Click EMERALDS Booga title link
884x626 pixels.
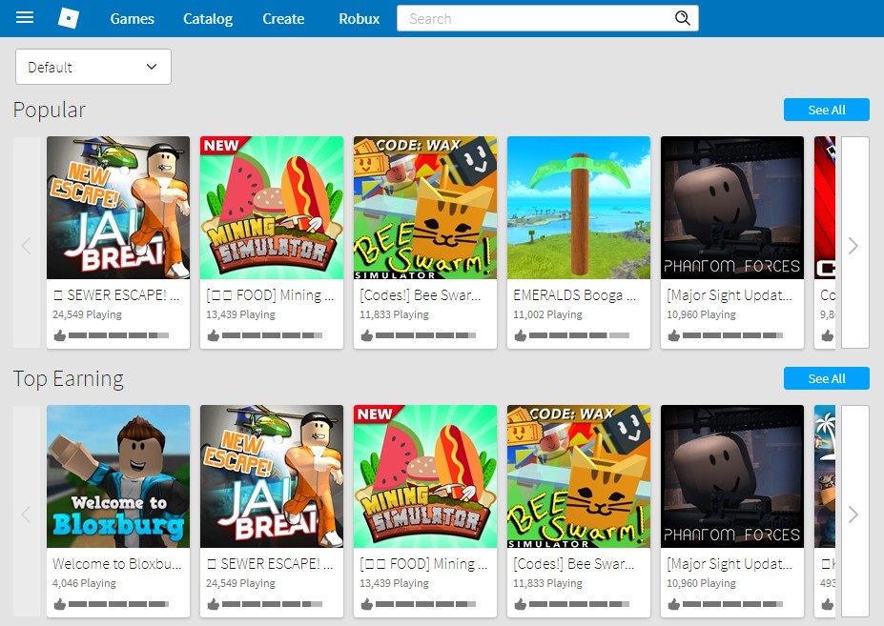click(x=574, y=295)
